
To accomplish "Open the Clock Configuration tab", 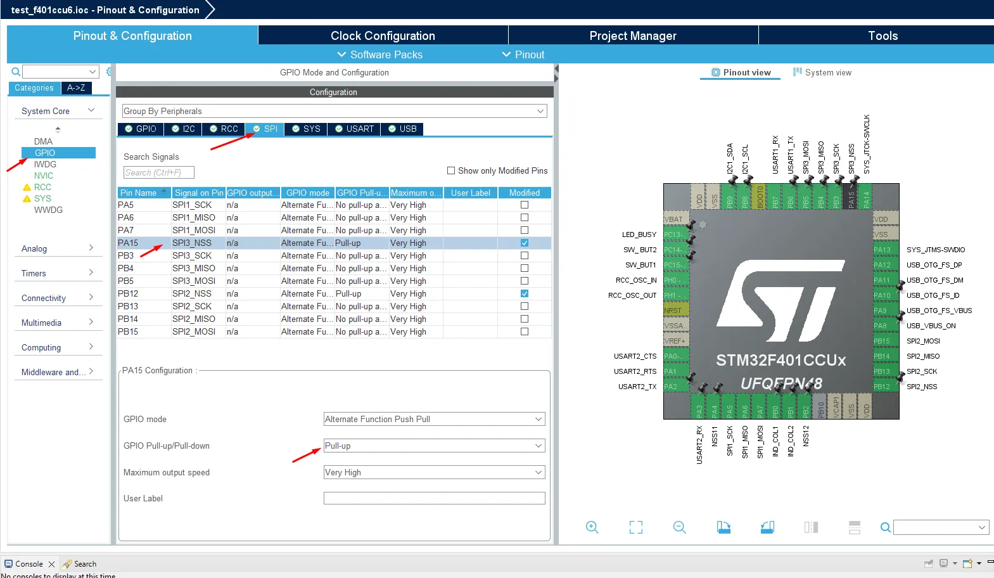I will coord(383,35).
